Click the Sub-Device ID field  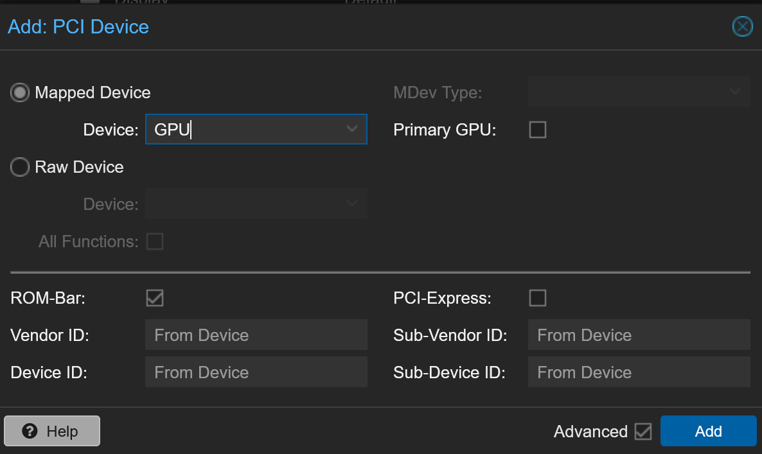(639, 372)
